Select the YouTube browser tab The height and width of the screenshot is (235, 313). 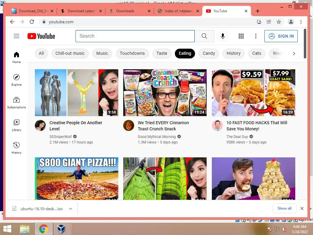[x=227, y=11]
